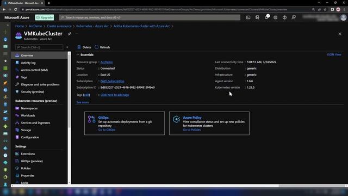Click Add a Kubernetes cluster breadcrumb
This screenshot has width=348, height=196.
[142, 26]
